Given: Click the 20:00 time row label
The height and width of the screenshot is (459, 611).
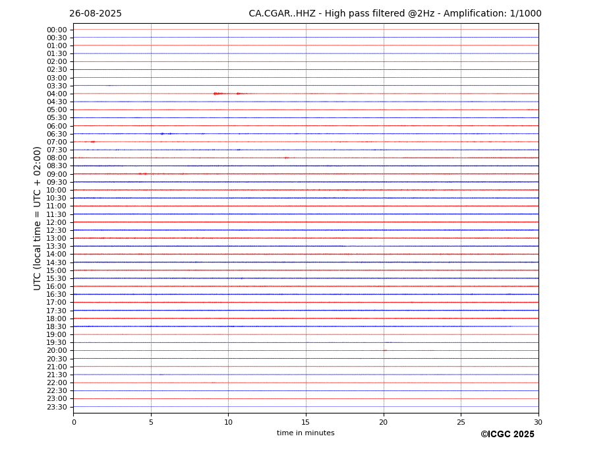Looking at the screenshot, I should [57, 351].
